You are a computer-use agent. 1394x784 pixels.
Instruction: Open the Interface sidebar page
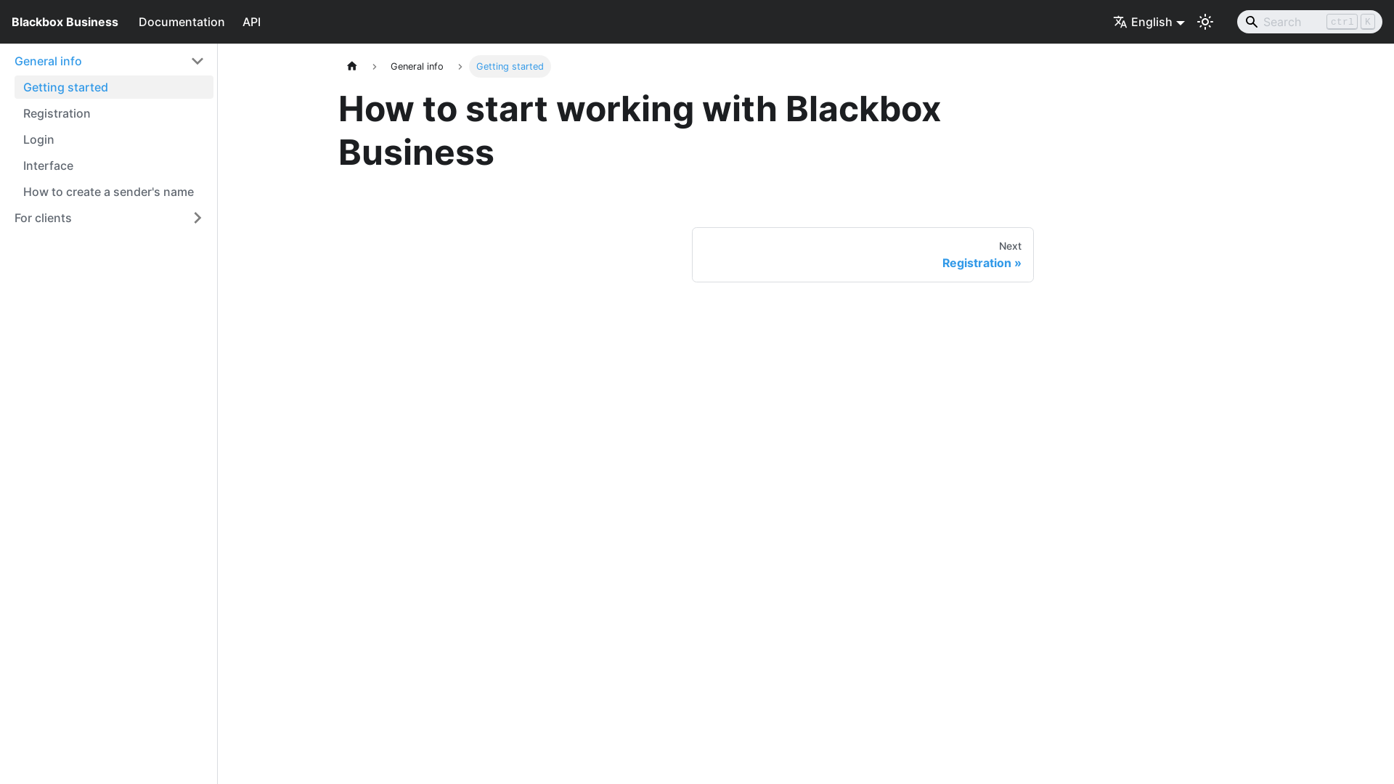114,166
